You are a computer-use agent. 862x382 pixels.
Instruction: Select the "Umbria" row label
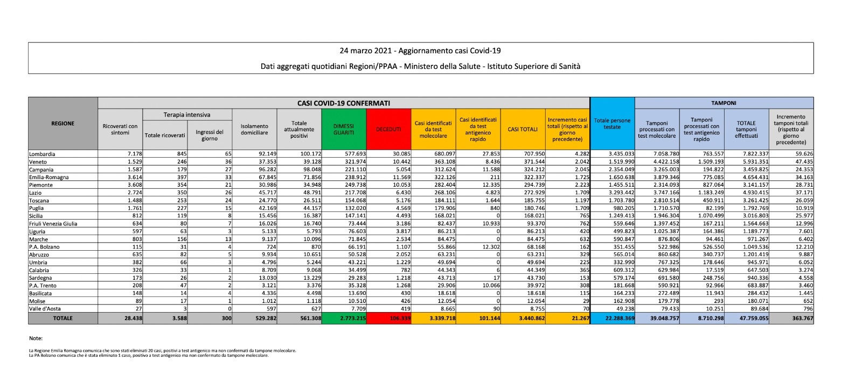coord(38,262)
